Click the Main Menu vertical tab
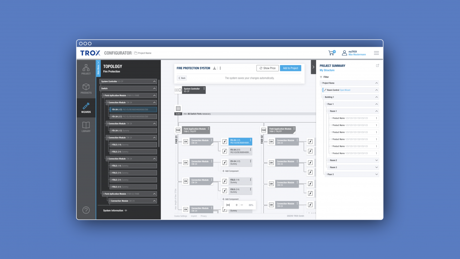Viewport: 460px width, 259px height. coord(98,68)
